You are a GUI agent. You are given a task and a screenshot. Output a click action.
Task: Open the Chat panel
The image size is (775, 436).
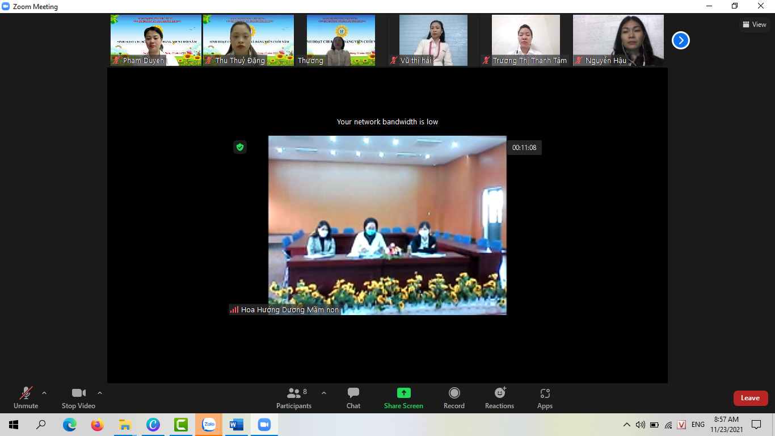(353, 397)
